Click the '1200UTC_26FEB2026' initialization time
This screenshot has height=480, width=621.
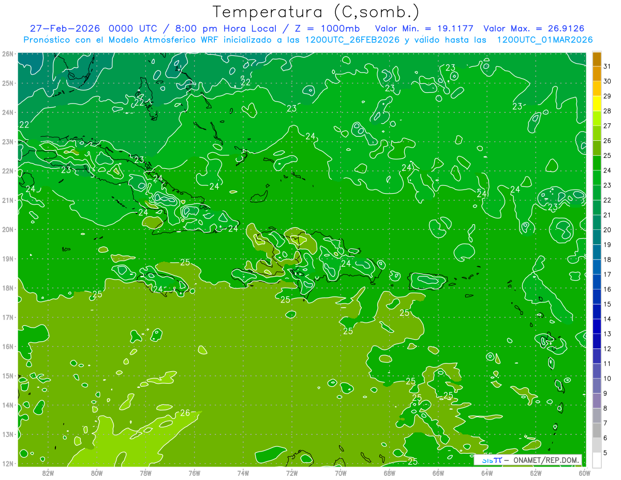[352, 39]
